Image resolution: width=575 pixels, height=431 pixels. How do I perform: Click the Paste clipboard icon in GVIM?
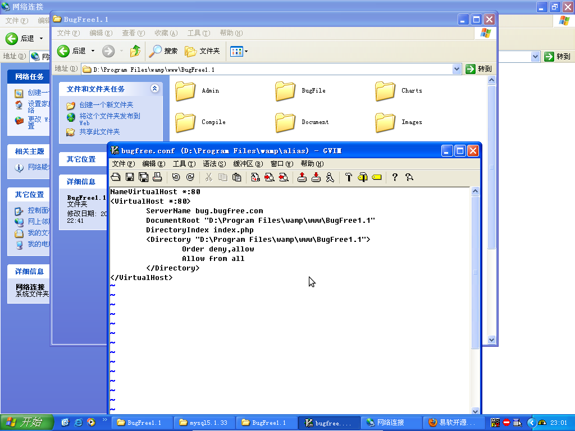tap(237, 177)
